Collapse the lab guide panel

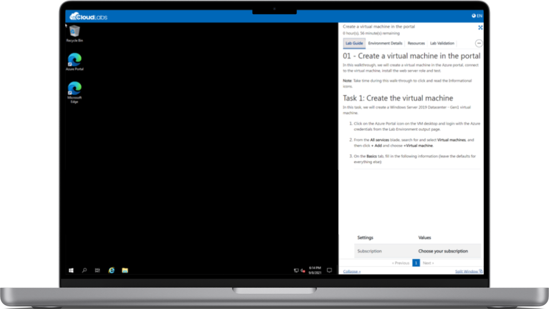(x=352, y=271)
